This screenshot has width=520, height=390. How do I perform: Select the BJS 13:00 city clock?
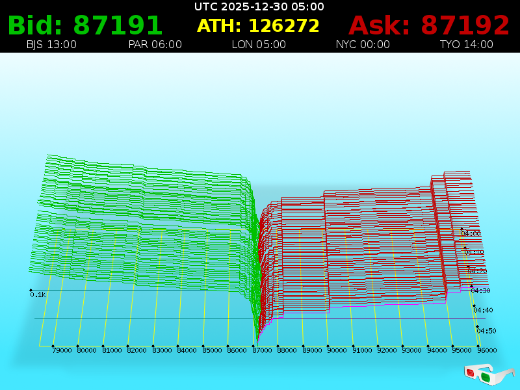51,45
